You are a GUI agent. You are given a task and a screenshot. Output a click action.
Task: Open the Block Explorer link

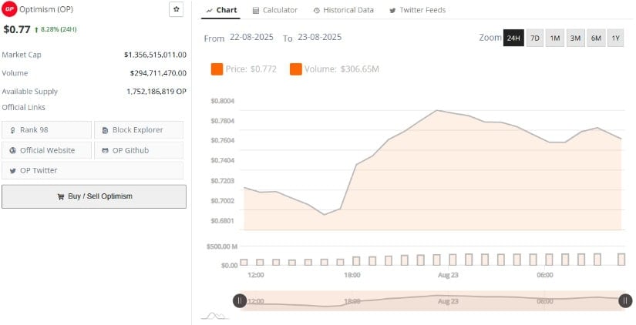(x=139, y=129)
